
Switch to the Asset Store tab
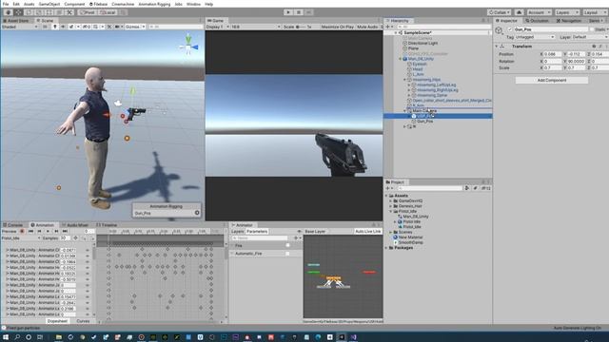(16, 21)
